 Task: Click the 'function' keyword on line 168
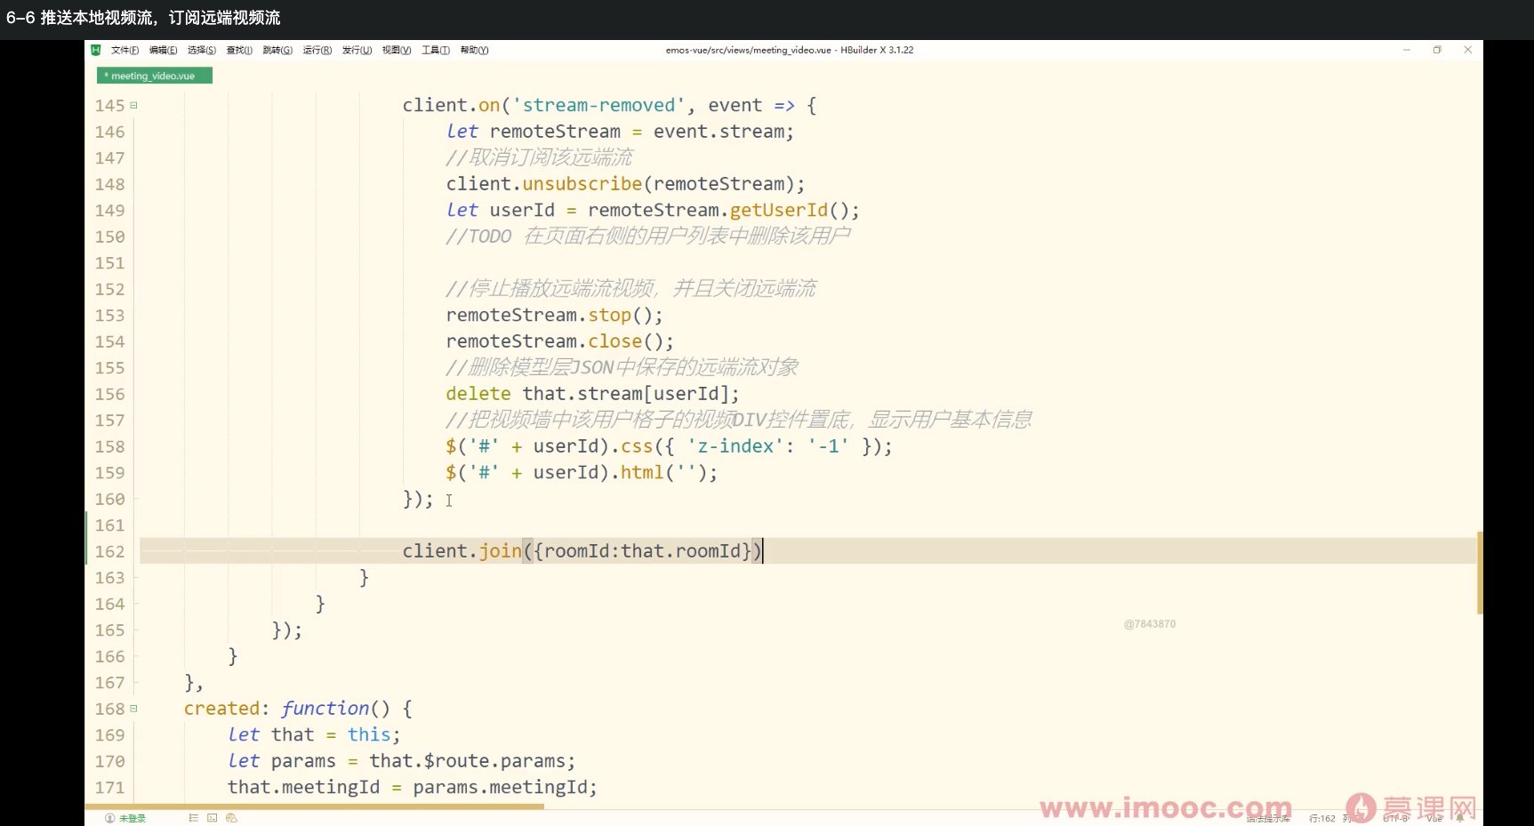325,709
